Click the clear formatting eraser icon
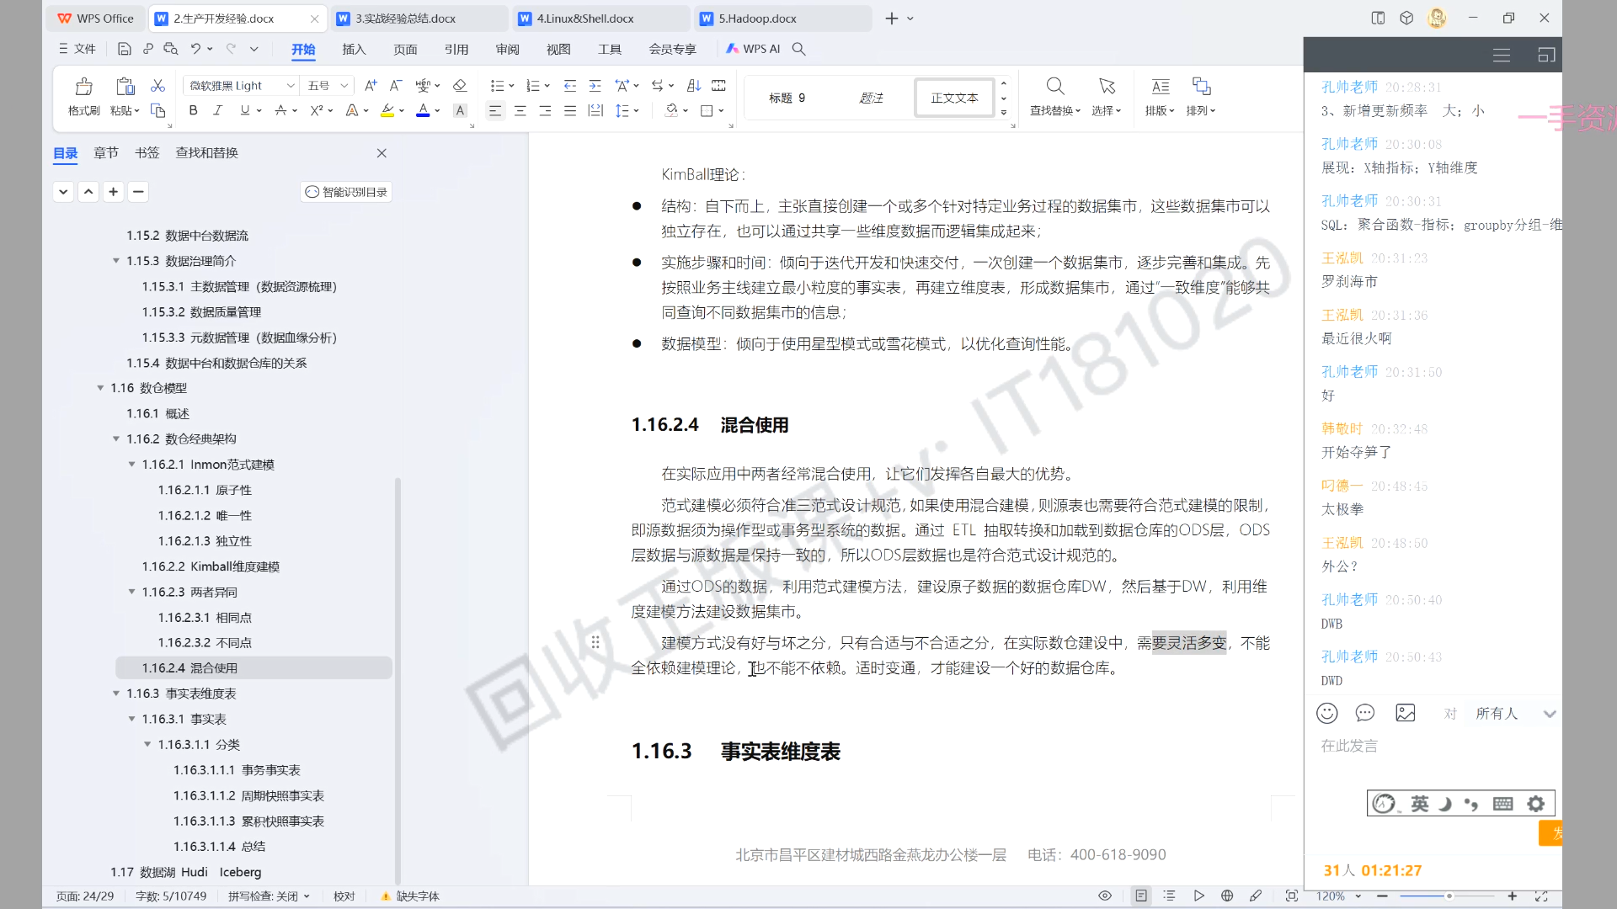Screen dimensions: 1617x909 point(460,86)
